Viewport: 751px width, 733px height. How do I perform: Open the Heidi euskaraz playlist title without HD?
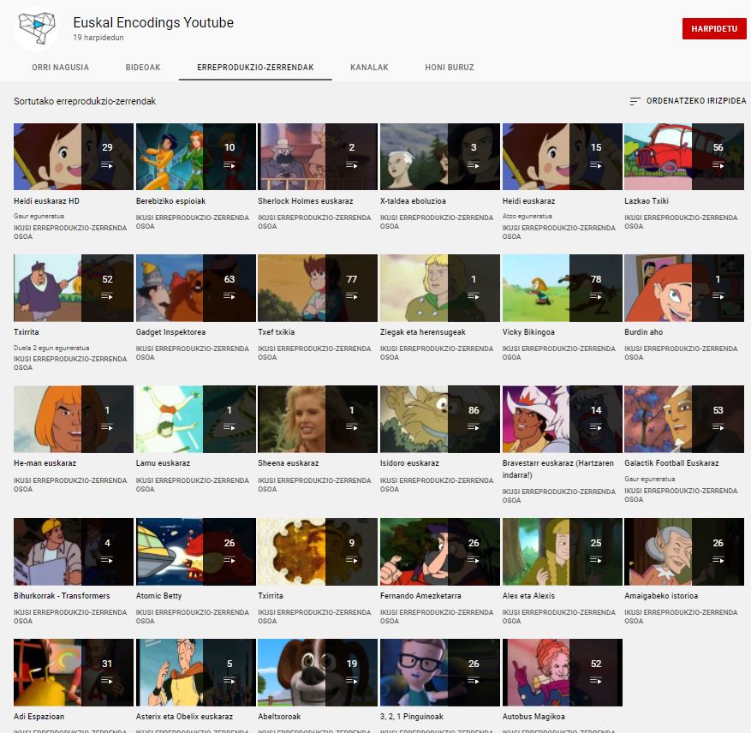click(x=528, y=201)
